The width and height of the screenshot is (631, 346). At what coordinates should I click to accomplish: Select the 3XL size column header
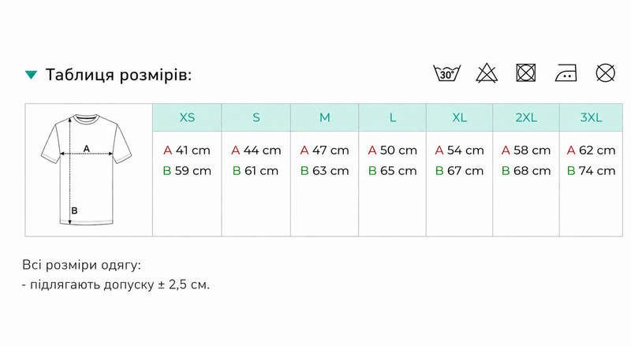591,117
